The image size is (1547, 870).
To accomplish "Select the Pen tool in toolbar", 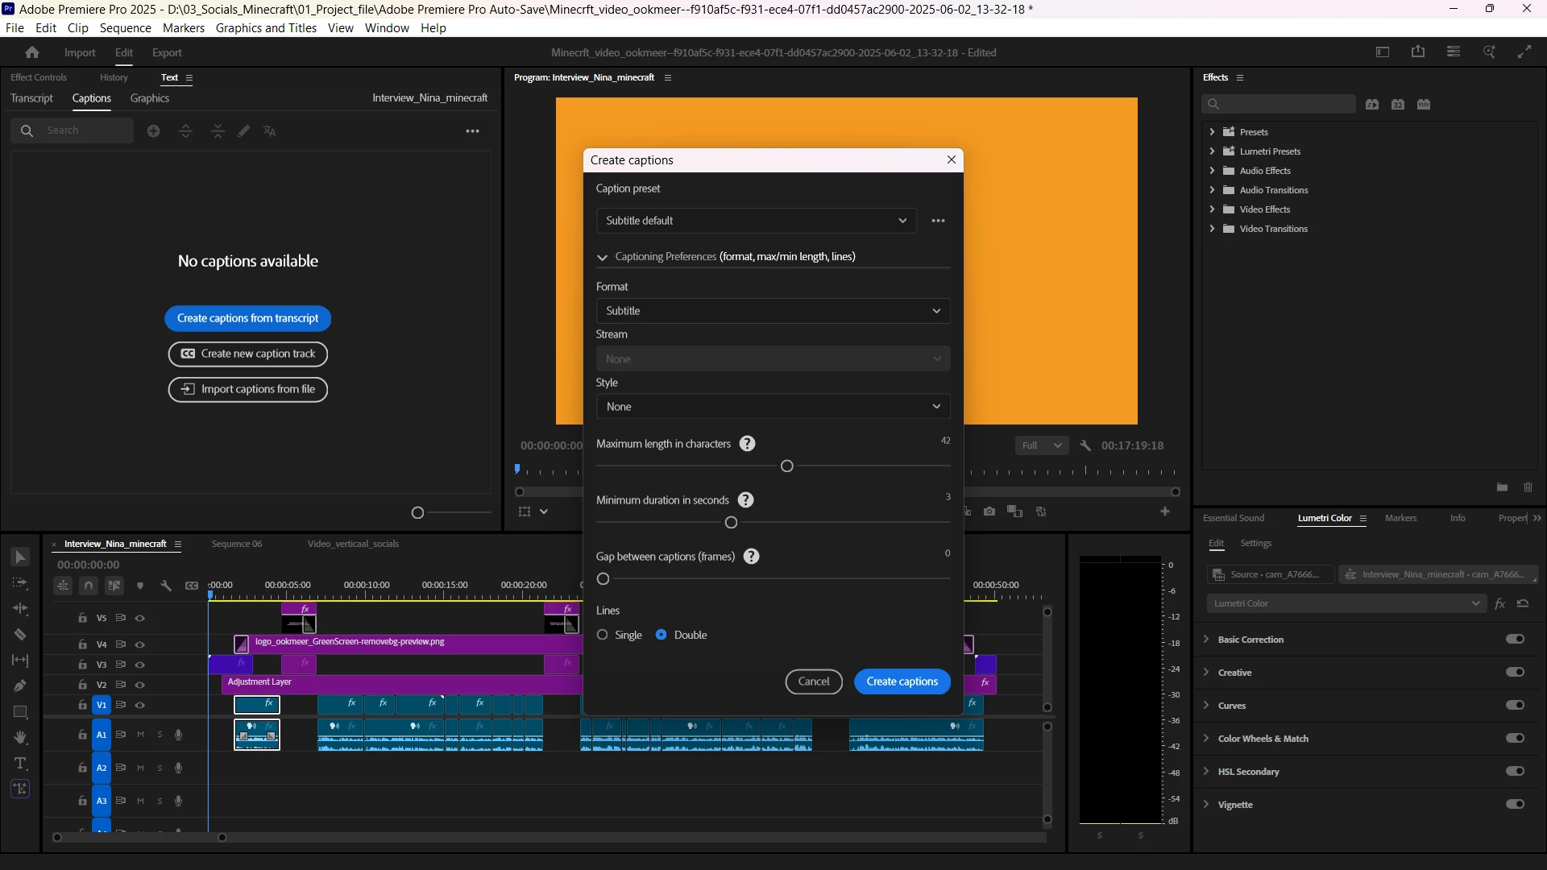I will pyautogui.click(x=20, y=686).
